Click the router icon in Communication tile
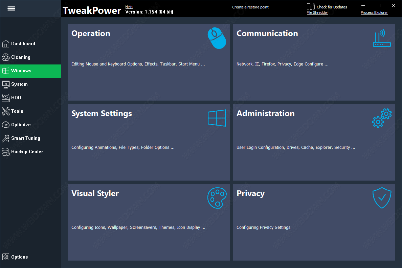The width and height of the screenshot is (402, 268). pos(382,38)
